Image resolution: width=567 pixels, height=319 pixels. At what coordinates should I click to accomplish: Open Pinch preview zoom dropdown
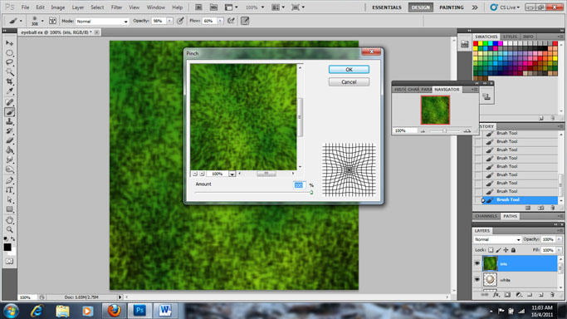(232, 174)
